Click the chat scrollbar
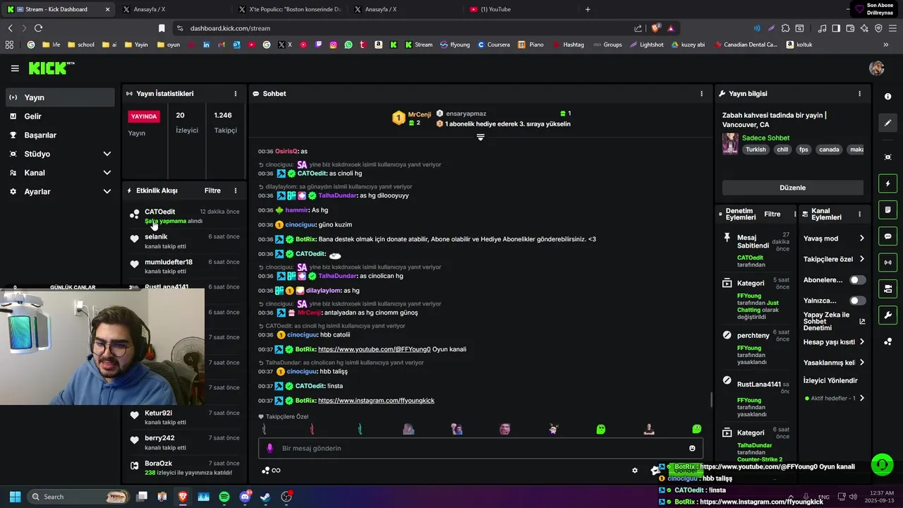The image size is (903, 508). (x=711, y=400)
